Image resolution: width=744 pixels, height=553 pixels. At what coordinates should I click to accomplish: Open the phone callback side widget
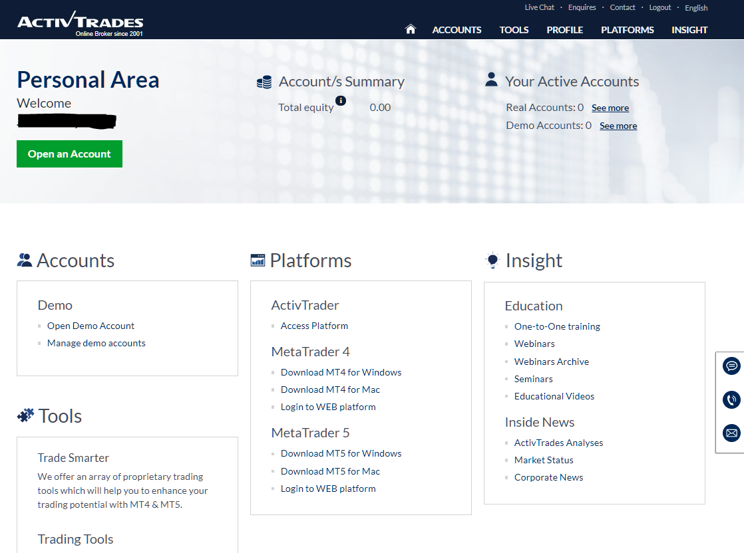(731, 399)
